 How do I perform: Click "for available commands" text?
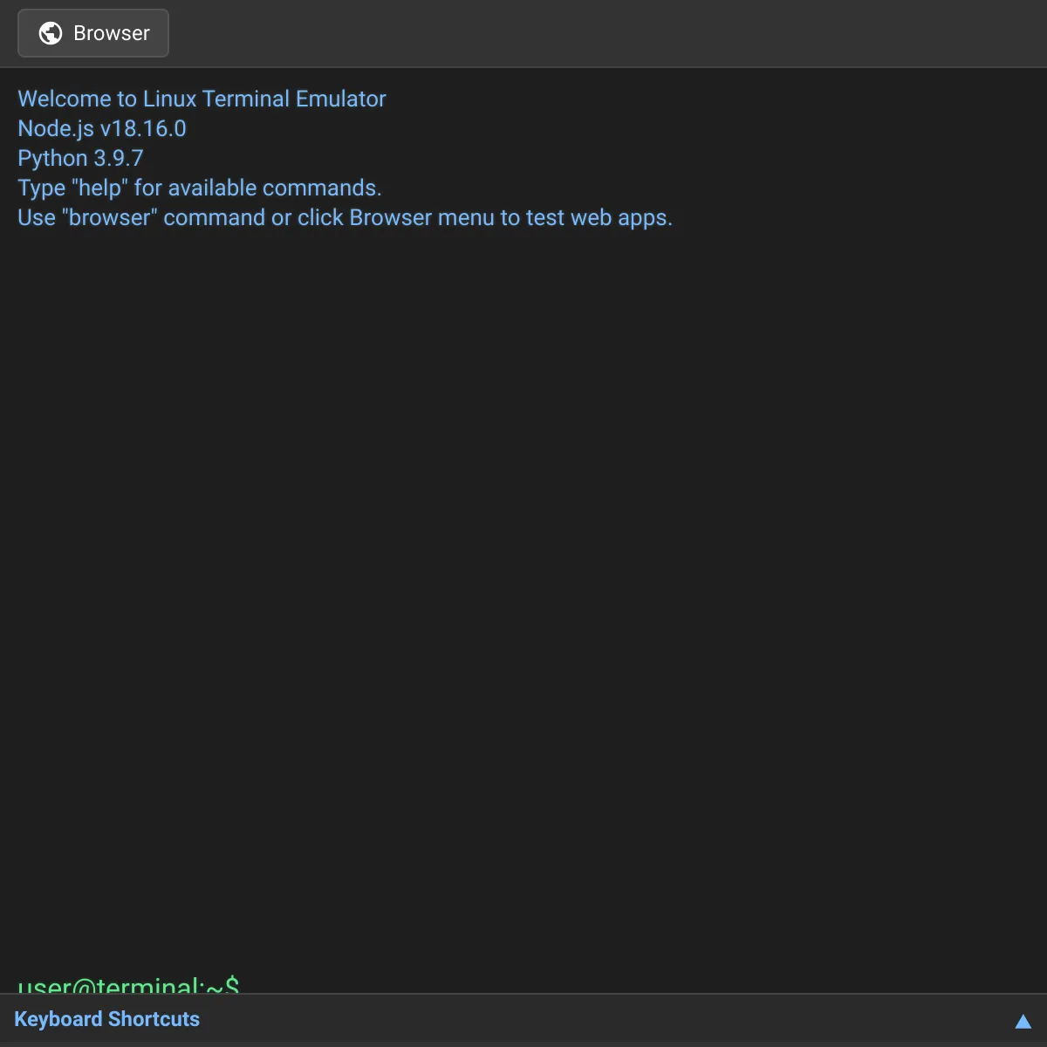pos(257,188)
